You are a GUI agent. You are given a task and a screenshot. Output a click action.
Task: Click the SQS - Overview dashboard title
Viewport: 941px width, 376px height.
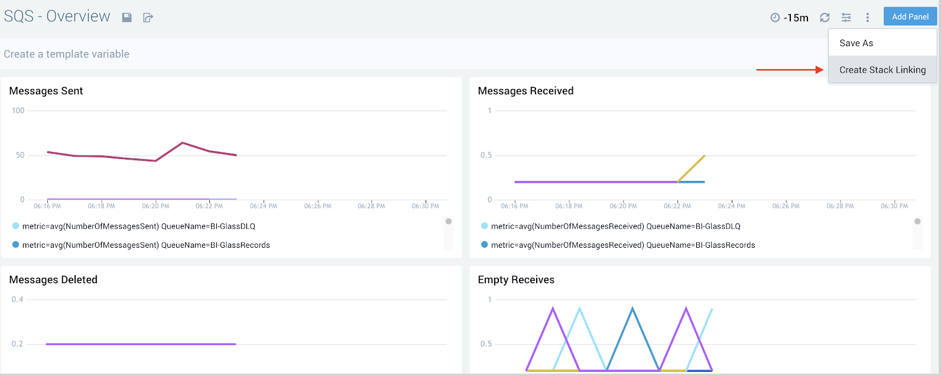[57, 17]
